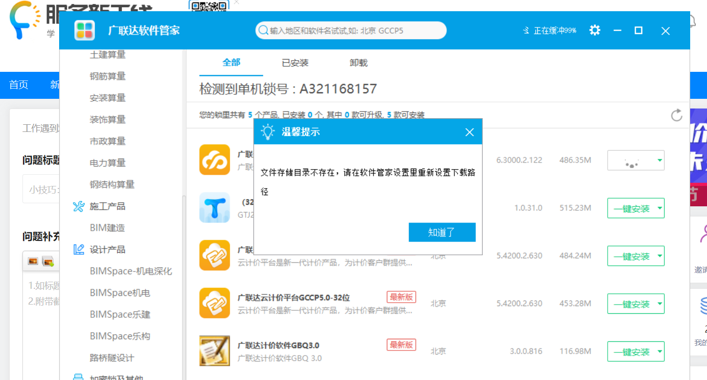Screen dimensions: 707x380
Task: Select BIMSpace乐建 in the sidebar
Action: point(120,314)
